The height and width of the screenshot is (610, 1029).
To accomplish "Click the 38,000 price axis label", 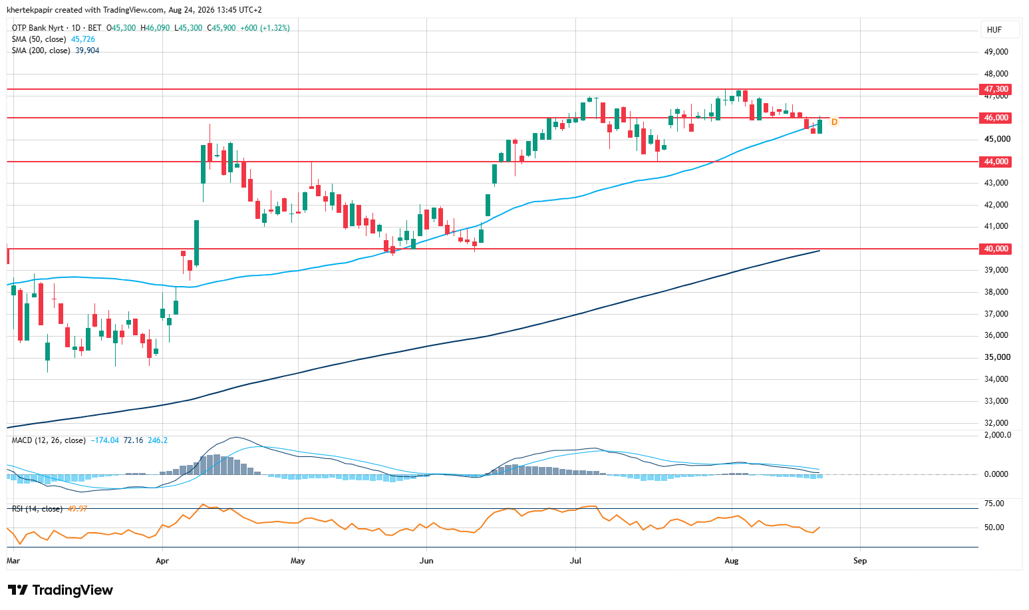I will [996, 292].
